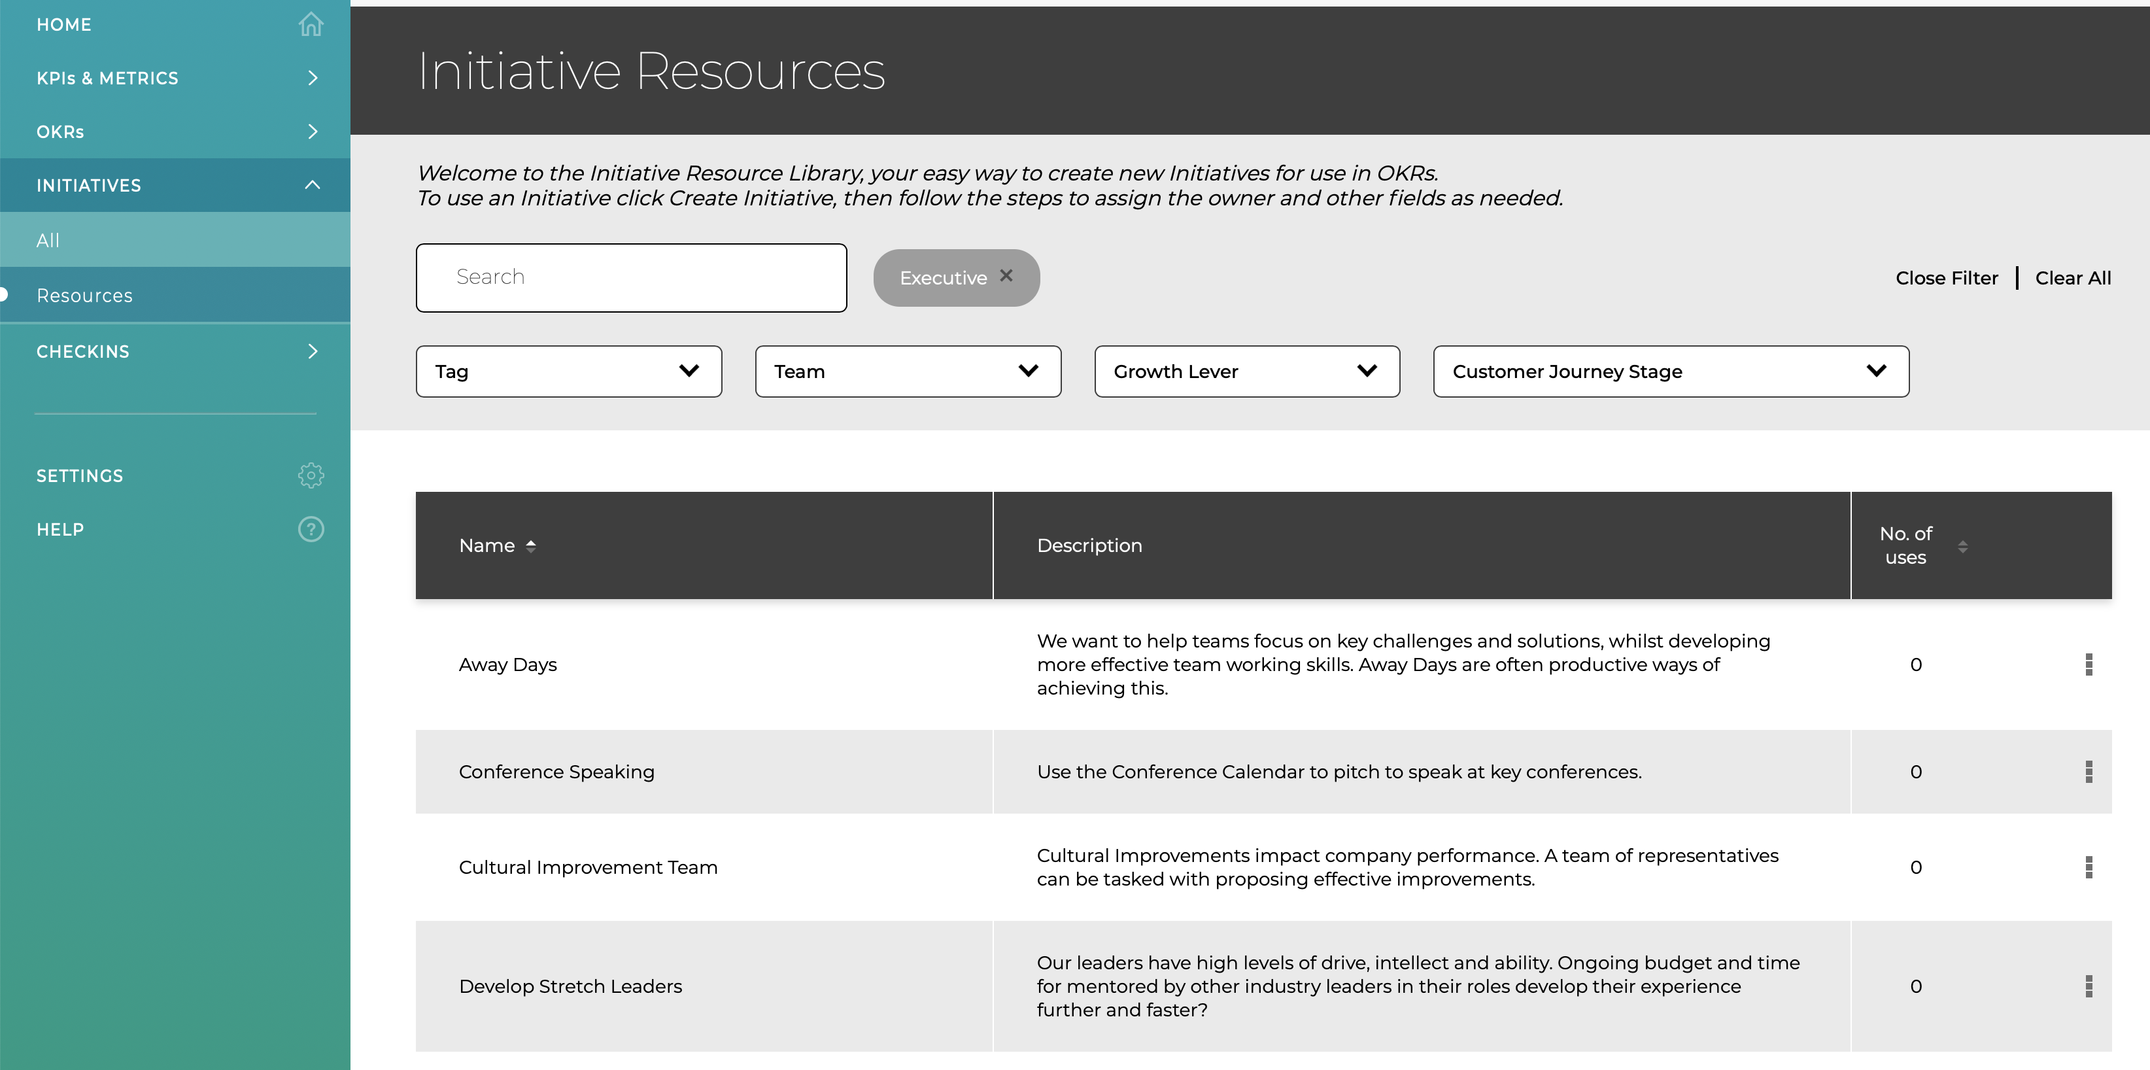Open the Away Days row options menu
Image resolution: width=2150 pixels, height=1070 pixels.
(x=2089, y=664)
